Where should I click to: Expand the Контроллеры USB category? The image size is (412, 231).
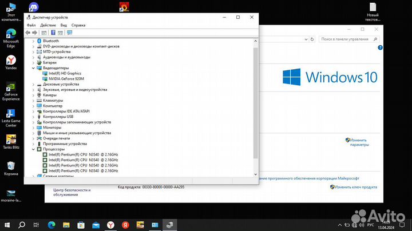(33, 117)
